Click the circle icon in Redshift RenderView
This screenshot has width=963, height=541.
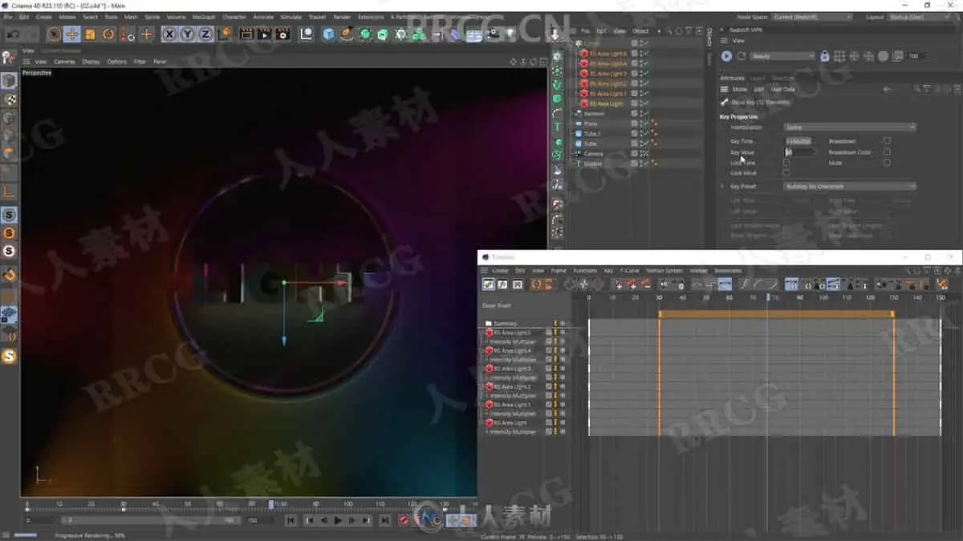883,56
